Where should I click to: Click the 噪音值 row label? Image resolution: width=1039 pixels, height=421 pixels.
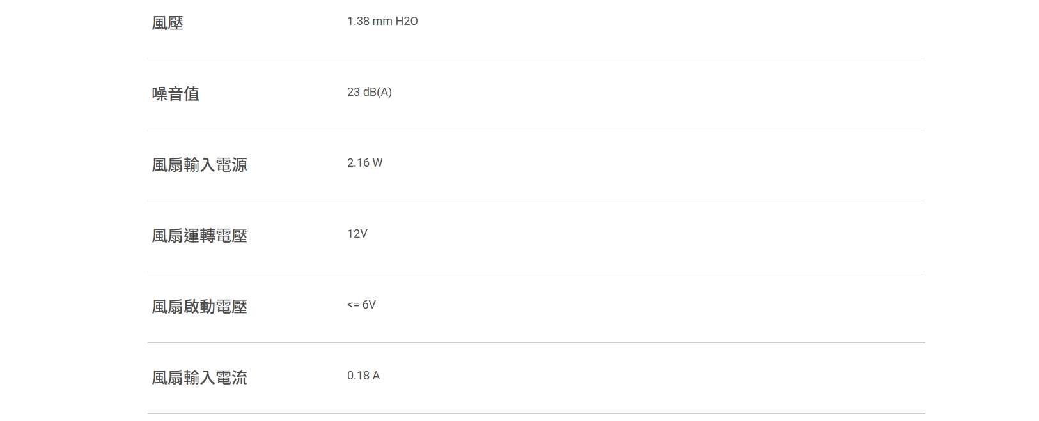(x=175, y=94)
